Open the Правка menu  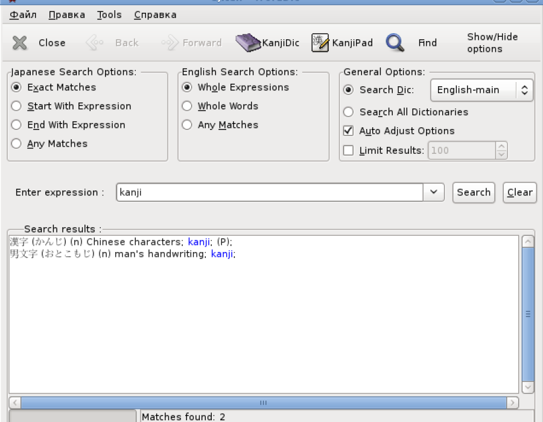click(x=67, y=15)
